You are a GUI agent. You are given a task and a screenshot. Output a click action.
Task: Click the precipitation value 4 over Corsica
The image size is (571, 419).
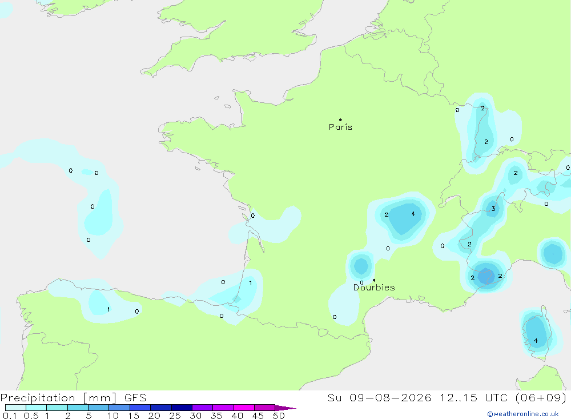click(x=536, y=341)
